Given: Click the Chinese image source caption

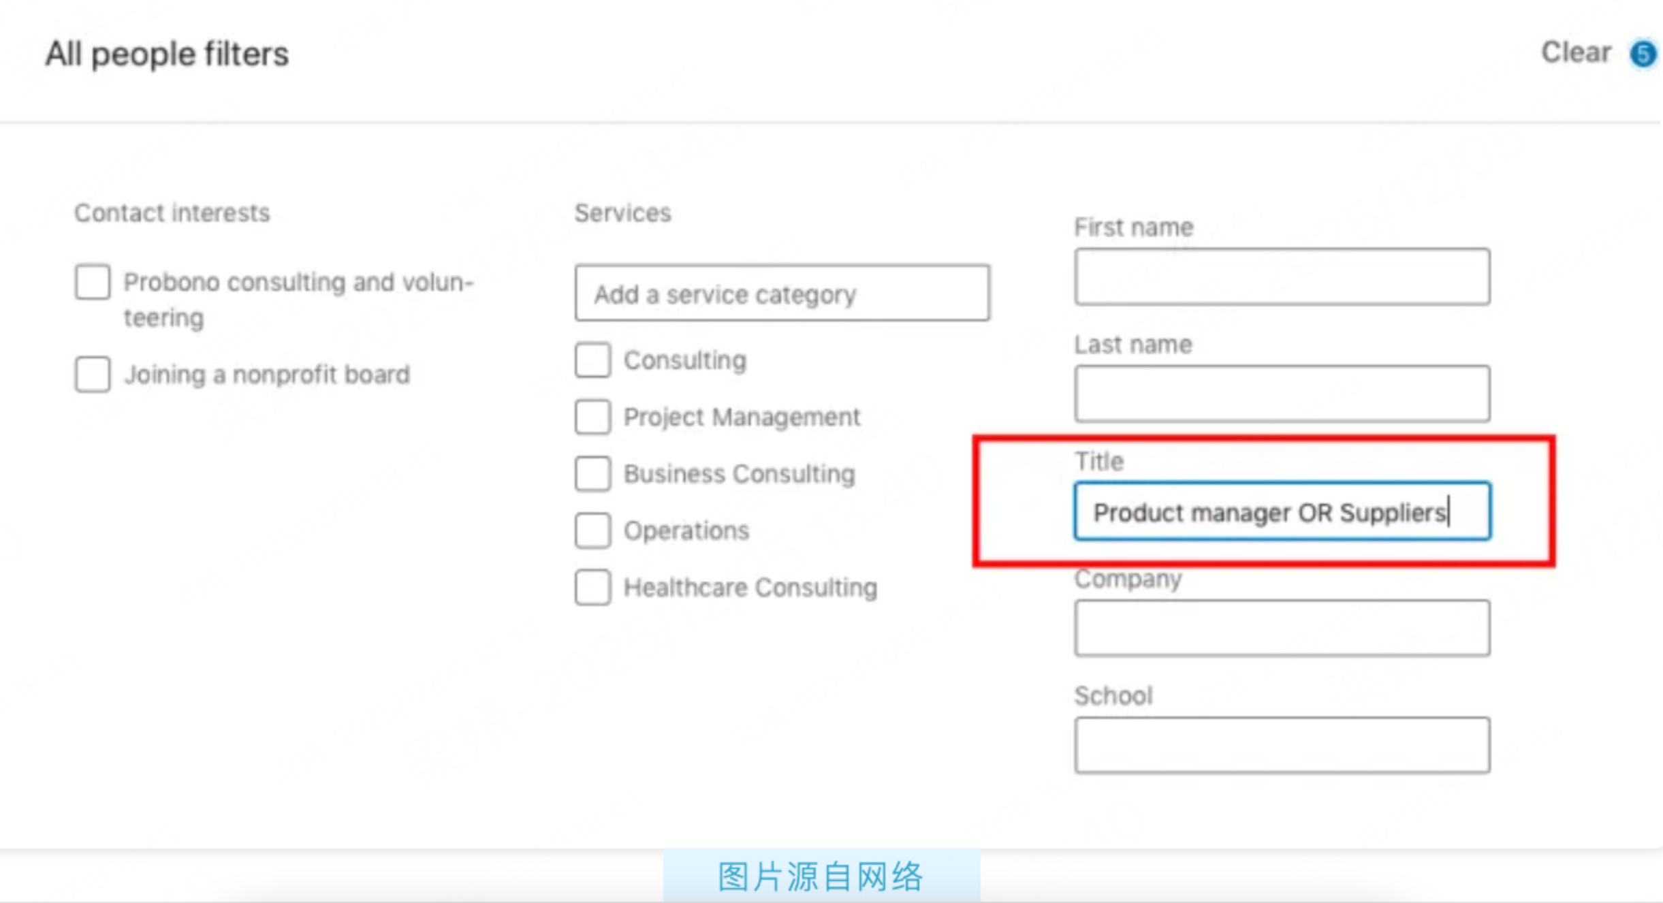Looking at the screenshot, I should point(821,876).
